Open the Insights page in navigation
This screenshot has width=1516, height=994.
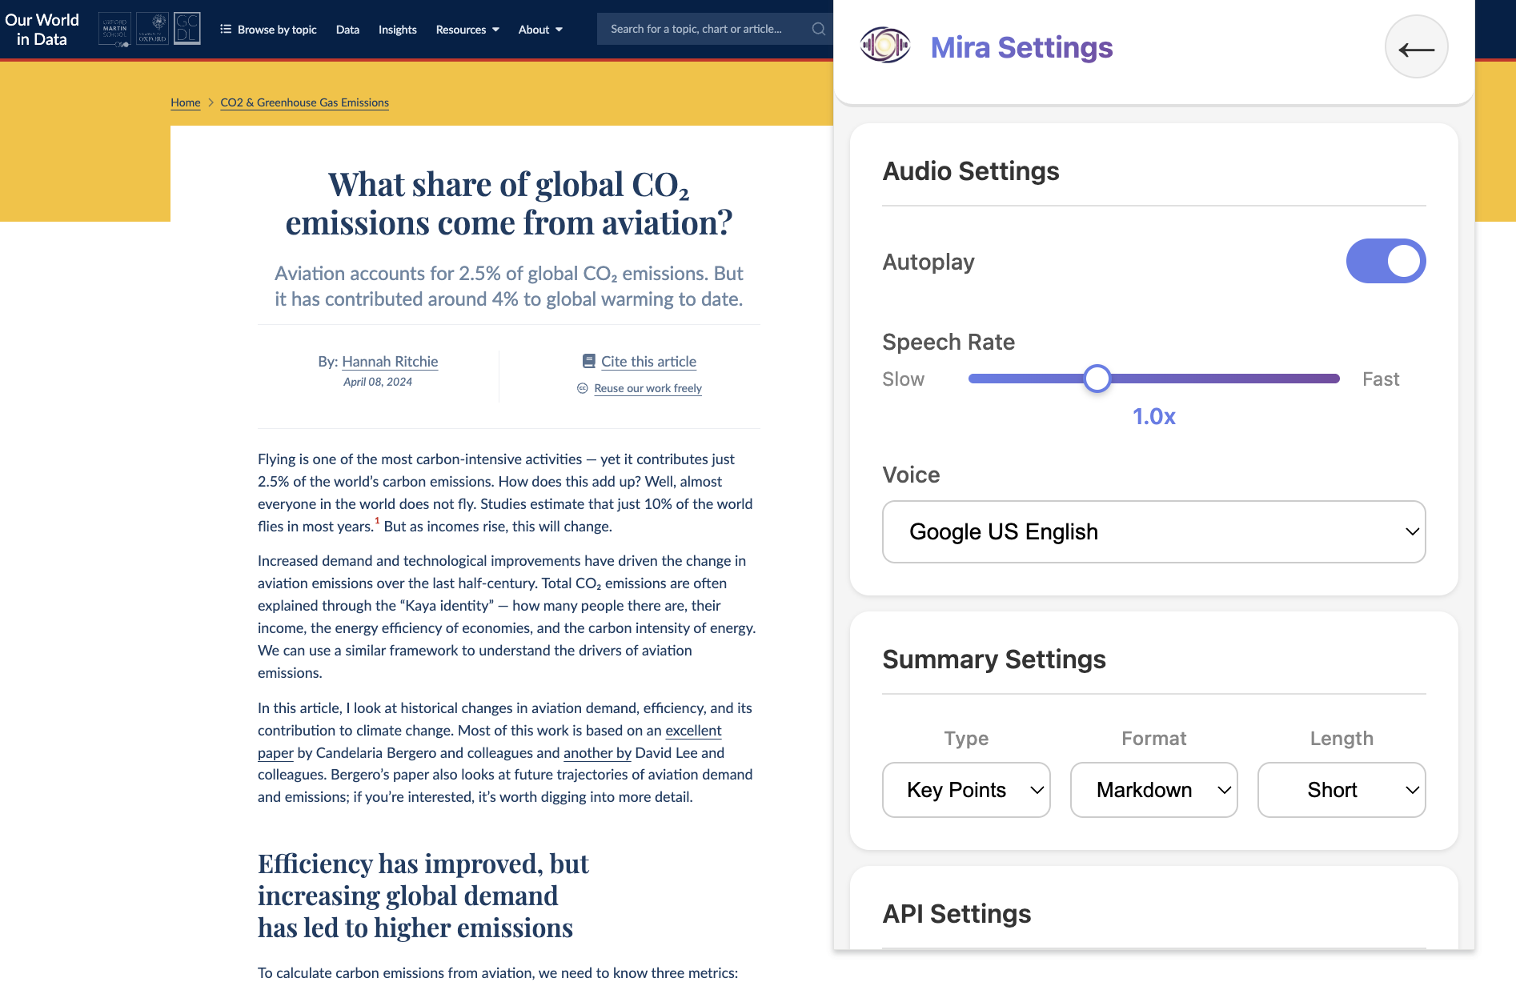tap(397, 30)
